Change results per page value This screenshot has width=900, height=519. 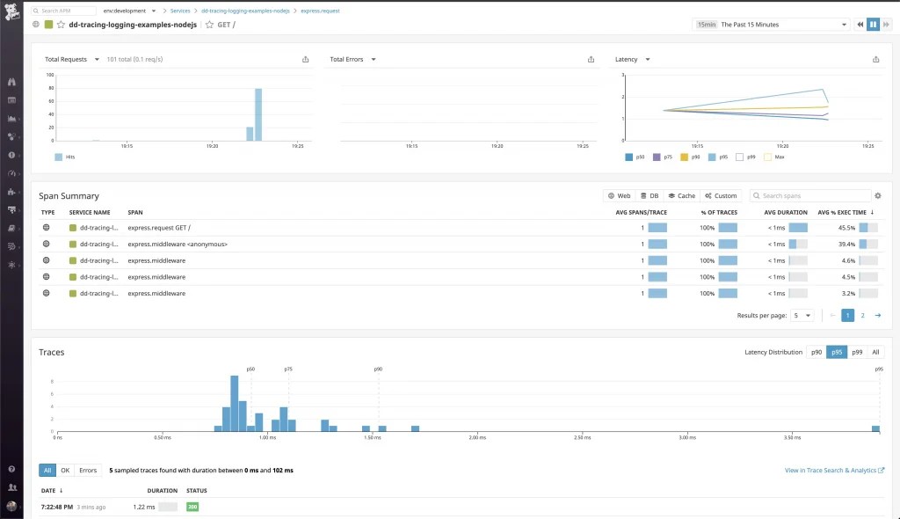(x=802, y=315)
